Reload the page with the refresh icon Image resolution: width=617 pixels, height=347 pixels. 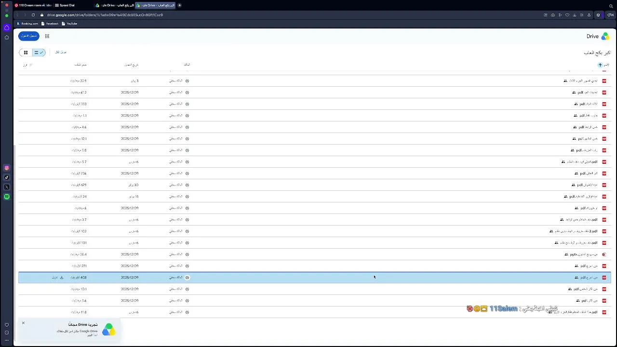click(x=33, y=15)
